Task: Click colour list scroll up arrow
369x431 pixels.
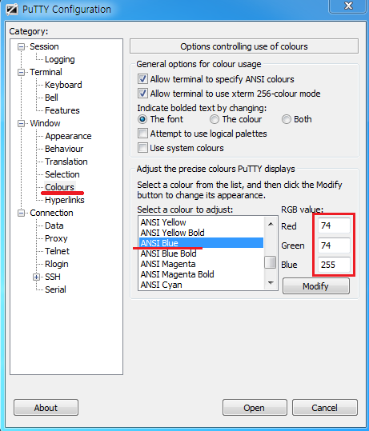Action: pos(271,224)
